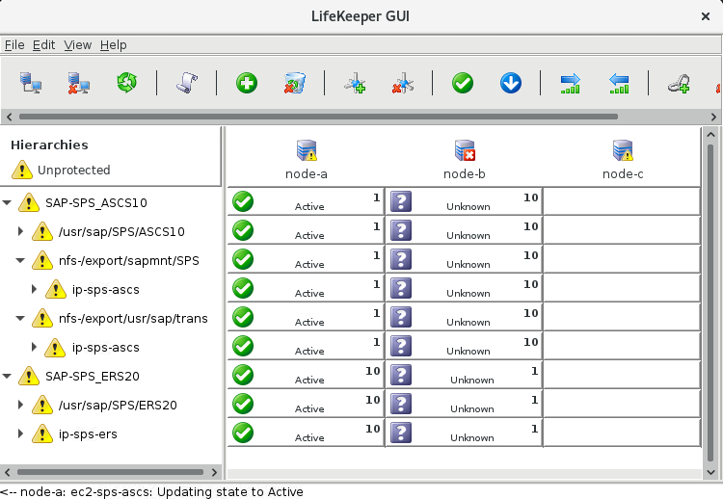Click green Active check for SAP-SPS_ASCS10 on node-a
The height and width of the screenshot is (499, 723).
[243, 201]
